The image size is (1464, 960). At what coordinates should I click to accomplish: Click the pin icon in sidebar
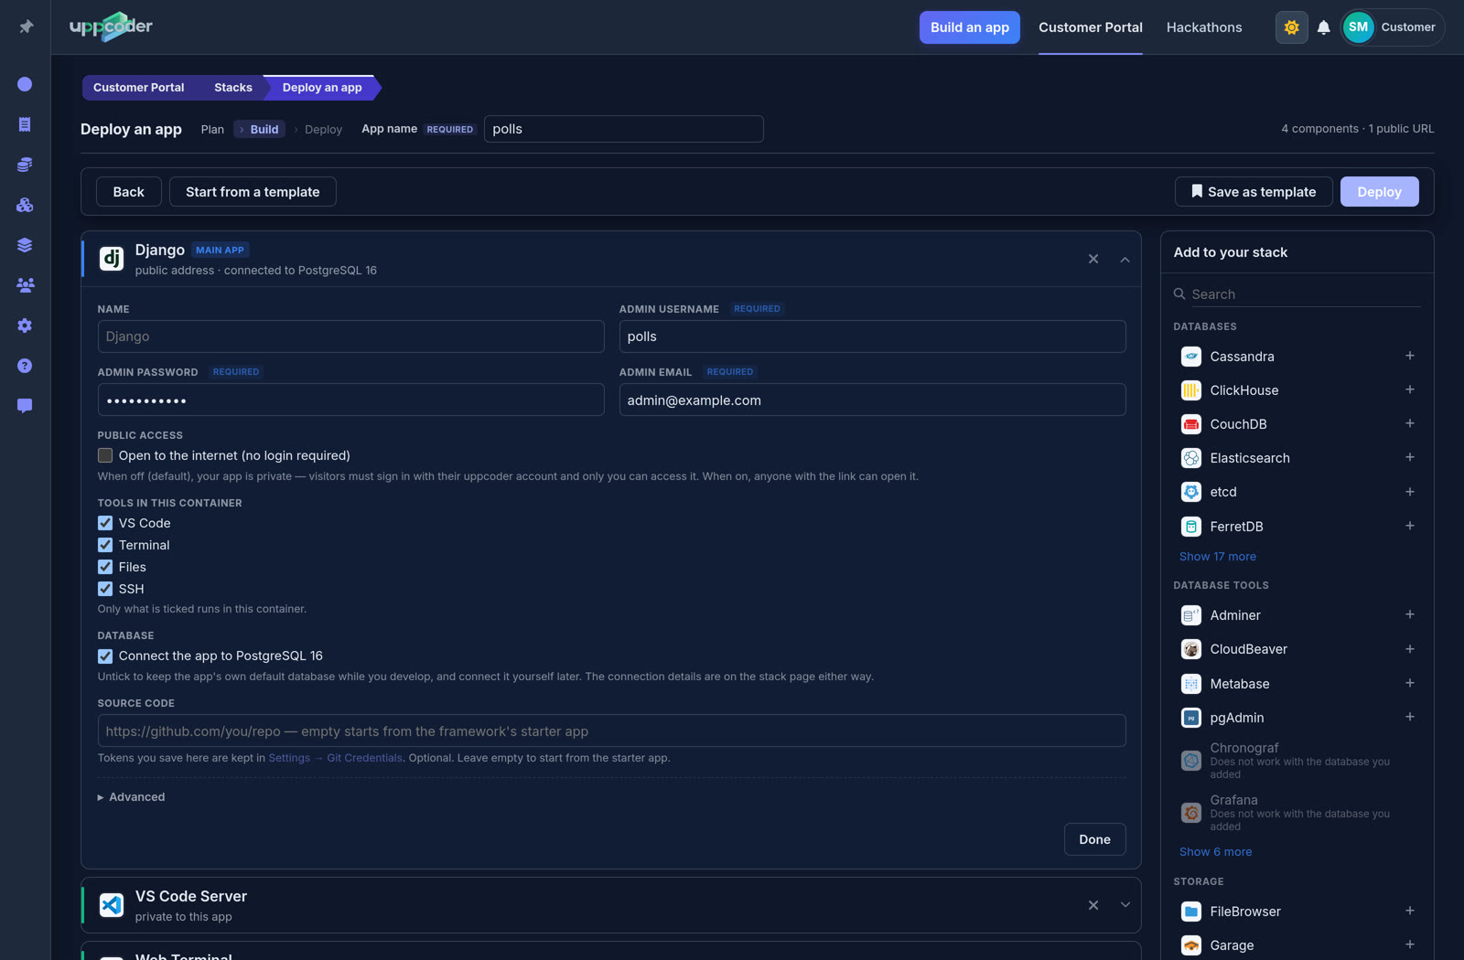click(26, 27)
